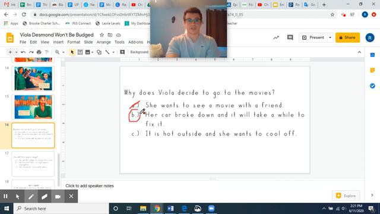This screenshot has width=380, height=214.
Task: Click the new slide plus button
Action: click(10, 52)
